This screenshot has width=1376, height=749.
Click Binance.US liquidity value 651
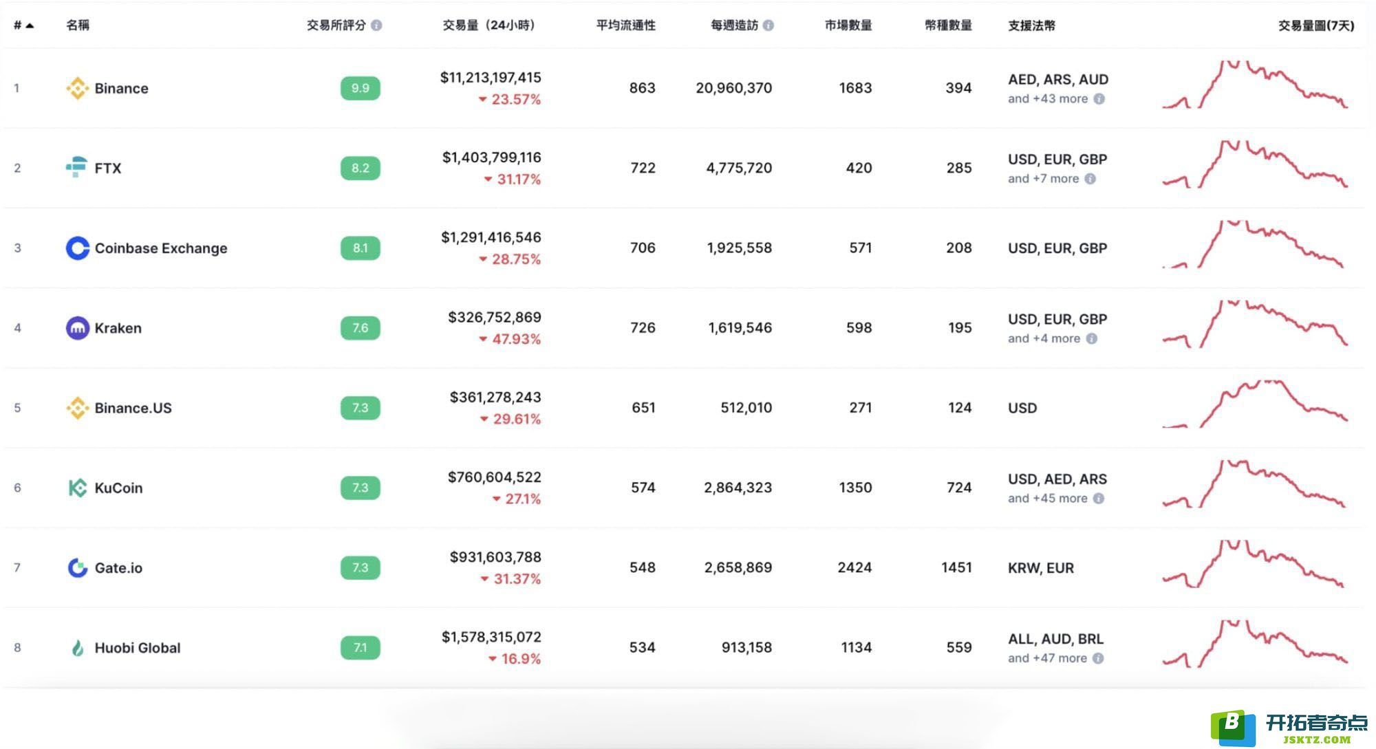[x=643, y=408]
